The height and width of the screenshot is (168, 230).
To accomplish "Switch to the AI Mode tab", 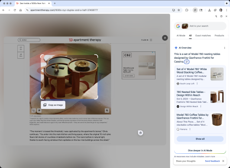I will (181, 35).
